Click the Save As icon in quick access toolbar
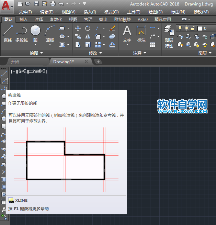Viewport: 216px width, 225px height. 45,4
